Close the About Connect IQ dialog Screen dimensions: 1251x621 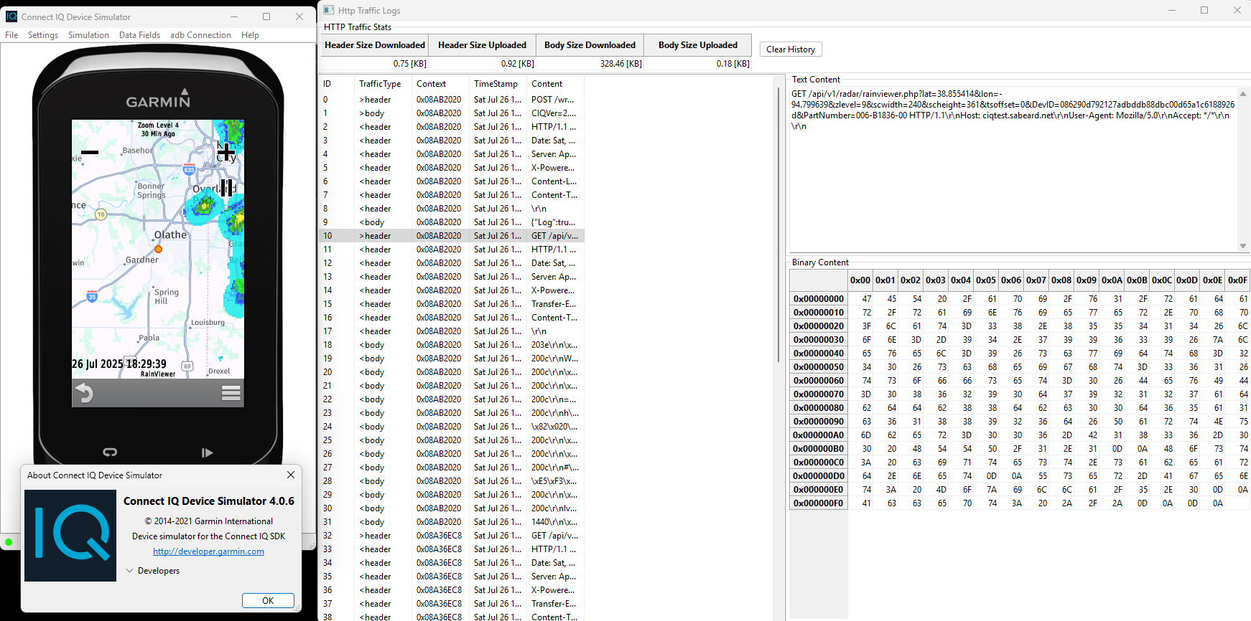point(291,475)
